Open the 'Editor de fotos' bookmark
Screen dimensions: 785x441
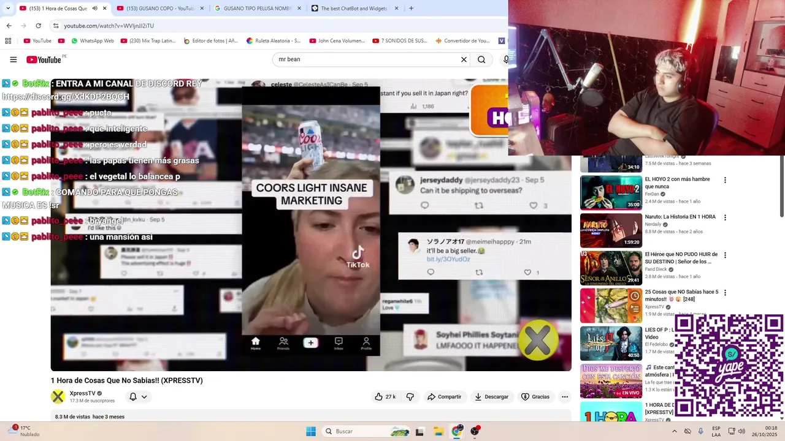pyautogui.click(x=210, y=41)
